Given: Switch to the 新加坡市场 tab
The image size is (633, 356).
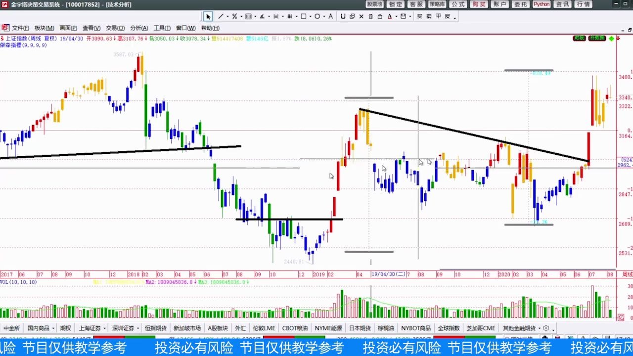Looking at the screenshot, I should 187,328.
